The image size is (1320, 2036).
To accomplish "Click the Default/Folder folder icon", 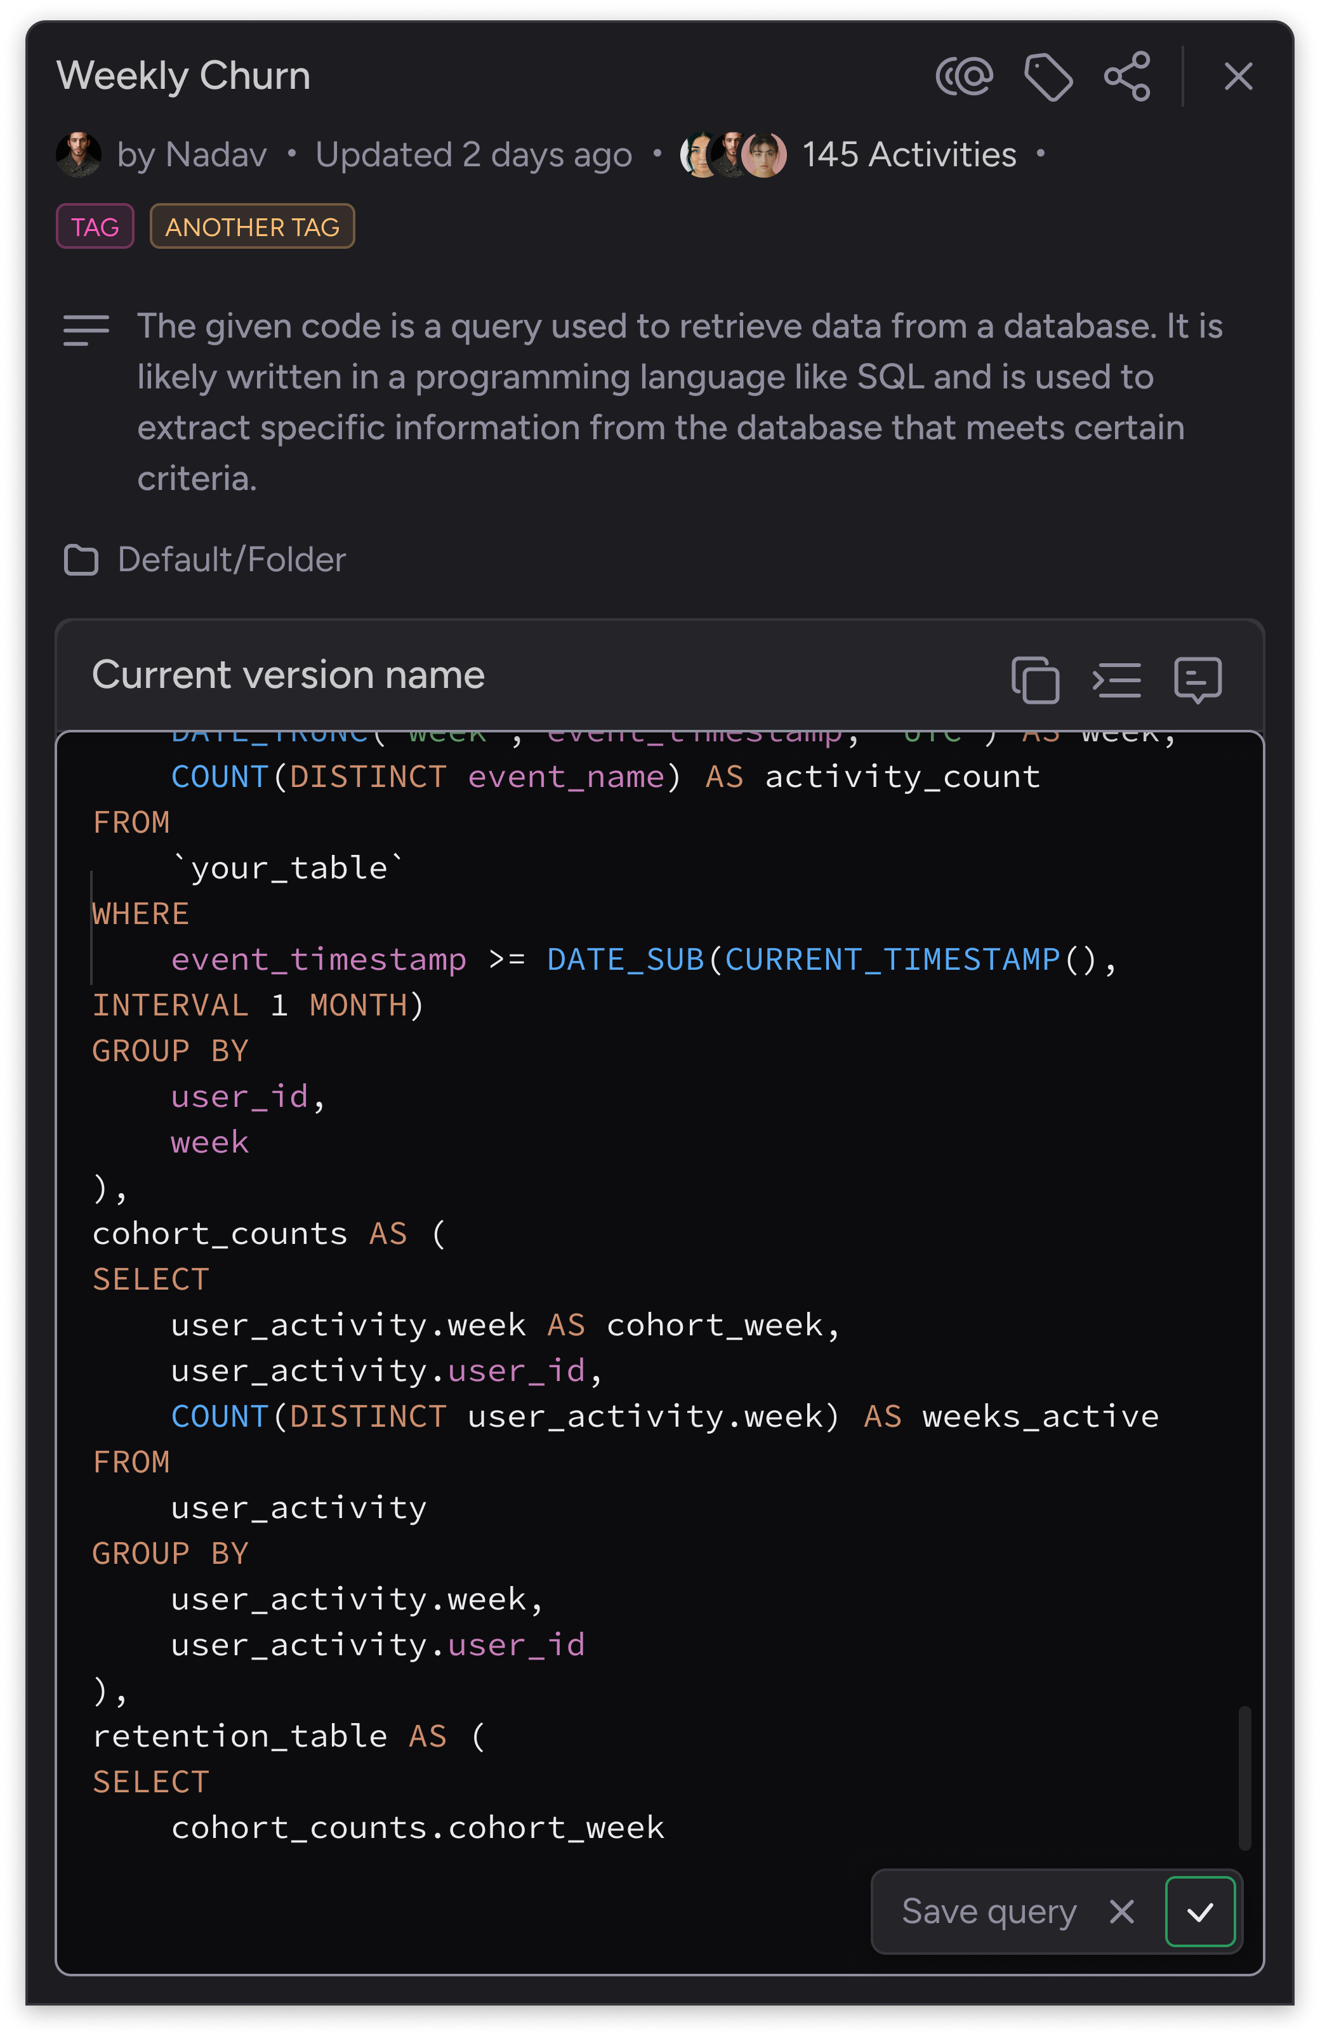I will click(x=83, y=560).
